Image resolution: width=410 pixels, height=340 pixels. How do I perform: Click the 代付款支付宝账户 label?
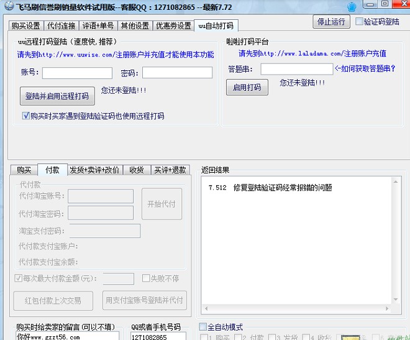click(x=48, y=246)
